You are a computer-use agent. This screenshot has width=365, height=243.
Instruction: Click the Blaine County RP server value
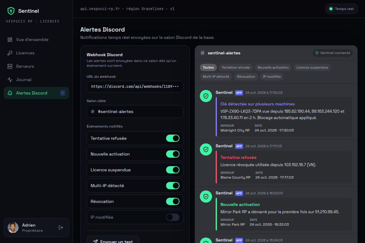click(x=235, y=177)
